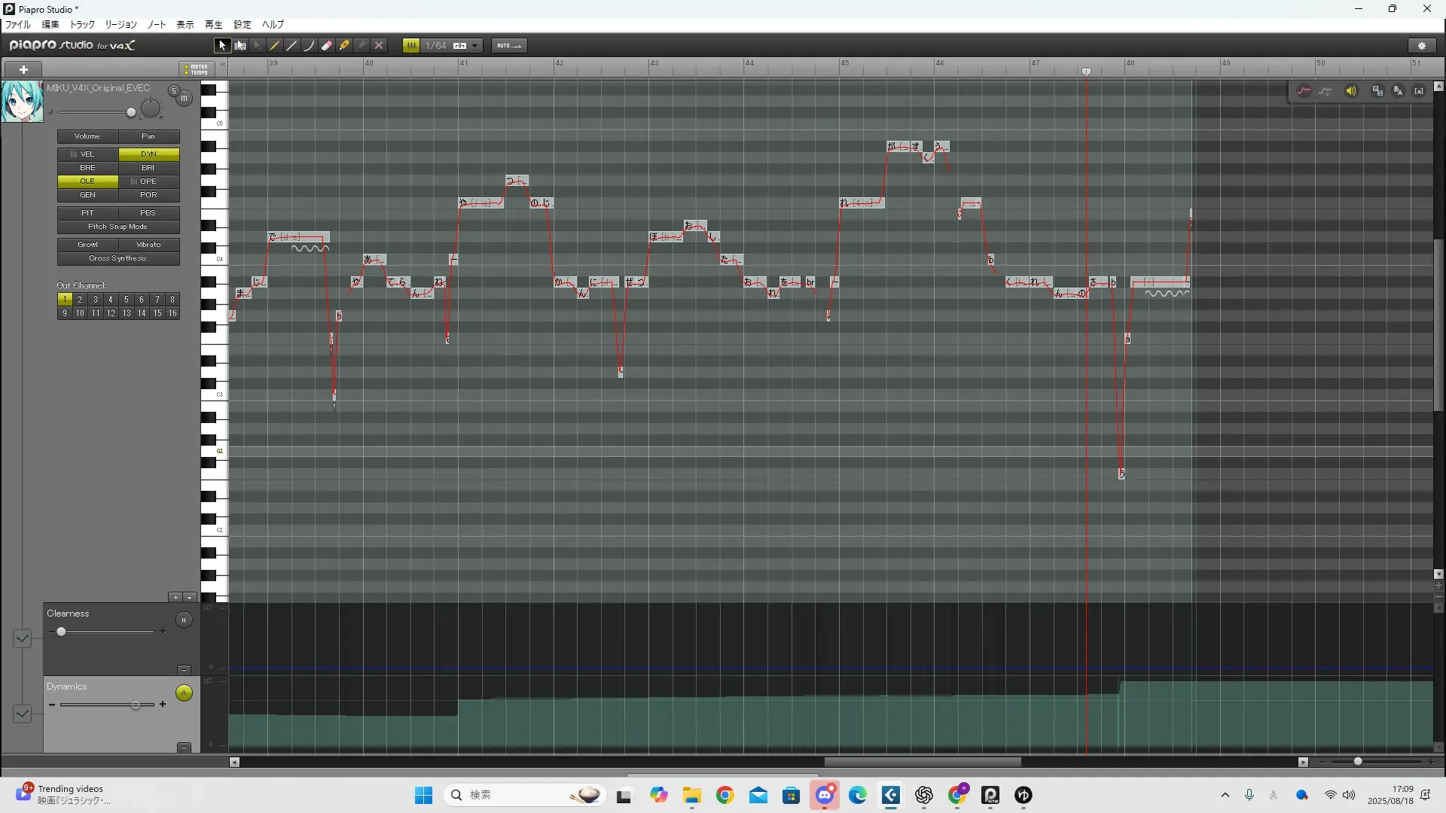Toggle grid snap button

click(411, 46)
